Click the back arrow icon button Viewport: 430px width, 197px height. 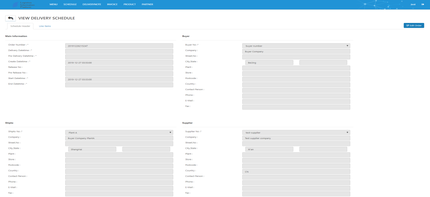(x=10, y=18)
